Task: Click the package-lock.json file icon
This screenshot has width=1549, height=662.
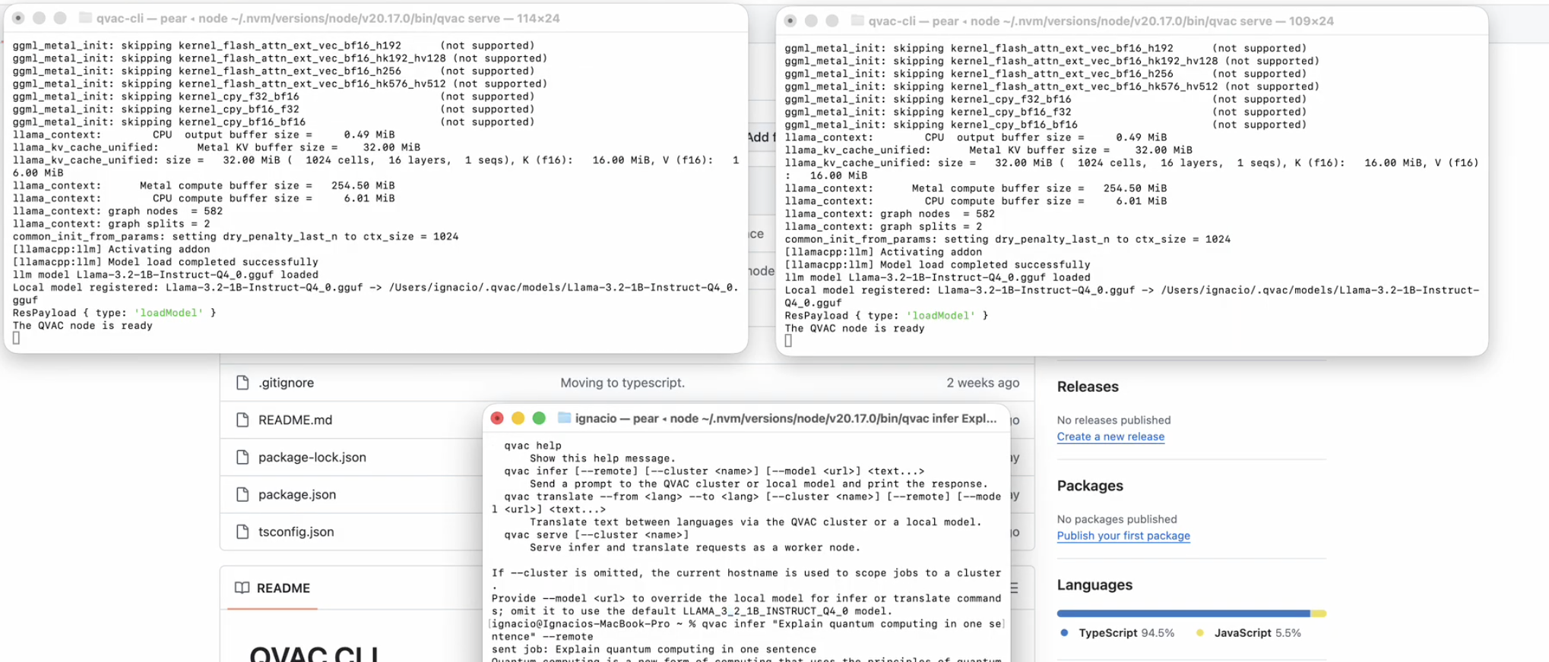Action: 242,457
